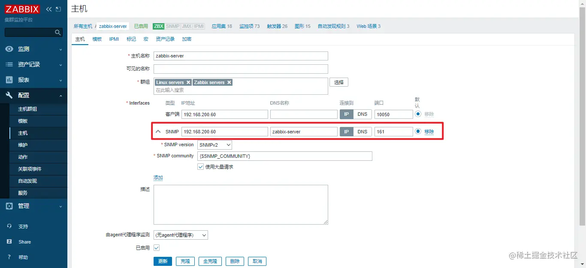Viewport: 586px width, 268px height.
Task: Click the 全克隆 button
Action: pos(210,261)
